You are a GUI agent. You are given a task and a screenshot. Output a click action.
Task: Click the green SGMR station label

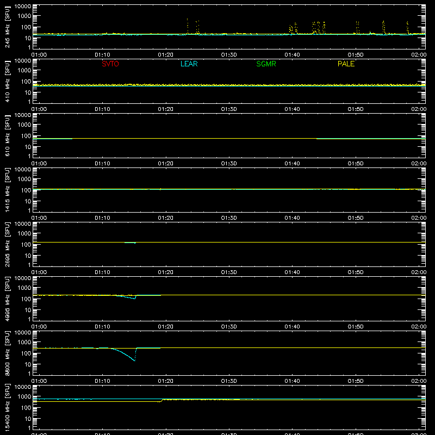(266, 64)
